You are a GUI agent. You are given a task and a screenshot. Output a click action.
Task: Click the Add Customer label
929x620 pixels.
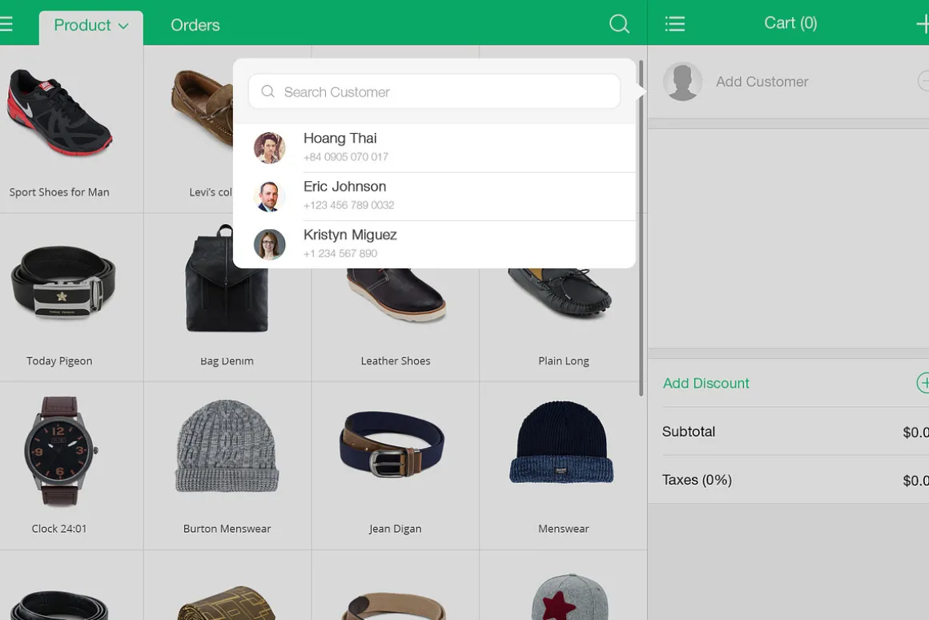(x=762, y=82)
